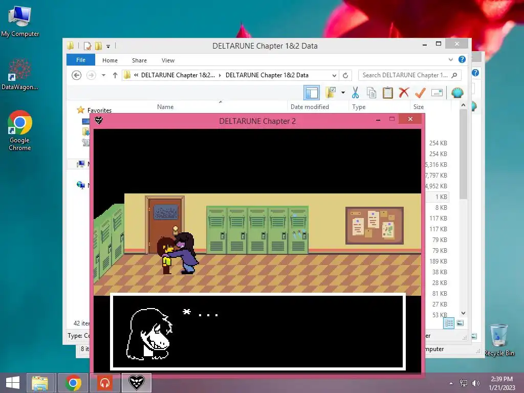
Task: Click the truncated DELTARUNE Chapter 1&2... breadcrumb
Action: (178, 75)
